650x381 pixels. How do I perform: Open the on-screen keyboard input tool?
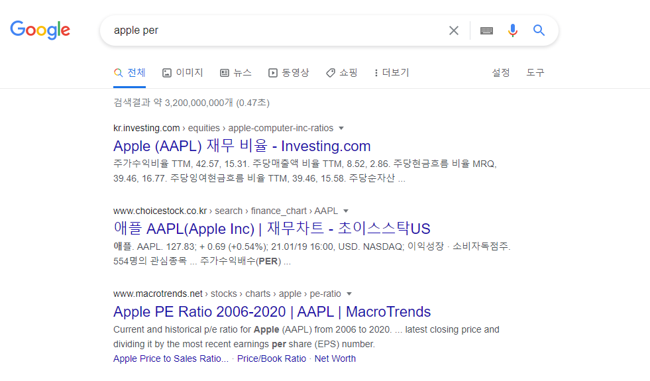point(486,30)
